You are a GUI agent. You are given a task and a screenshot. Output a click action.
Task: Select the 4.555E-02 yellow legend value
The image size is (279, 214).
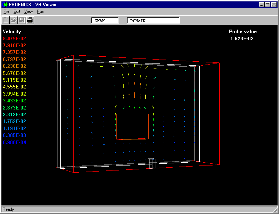point(15,87)
